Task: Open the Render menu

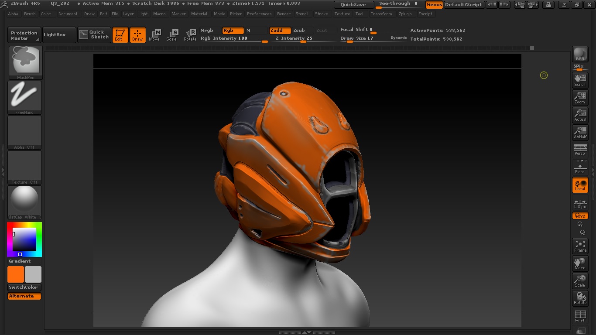Action: 284,14
